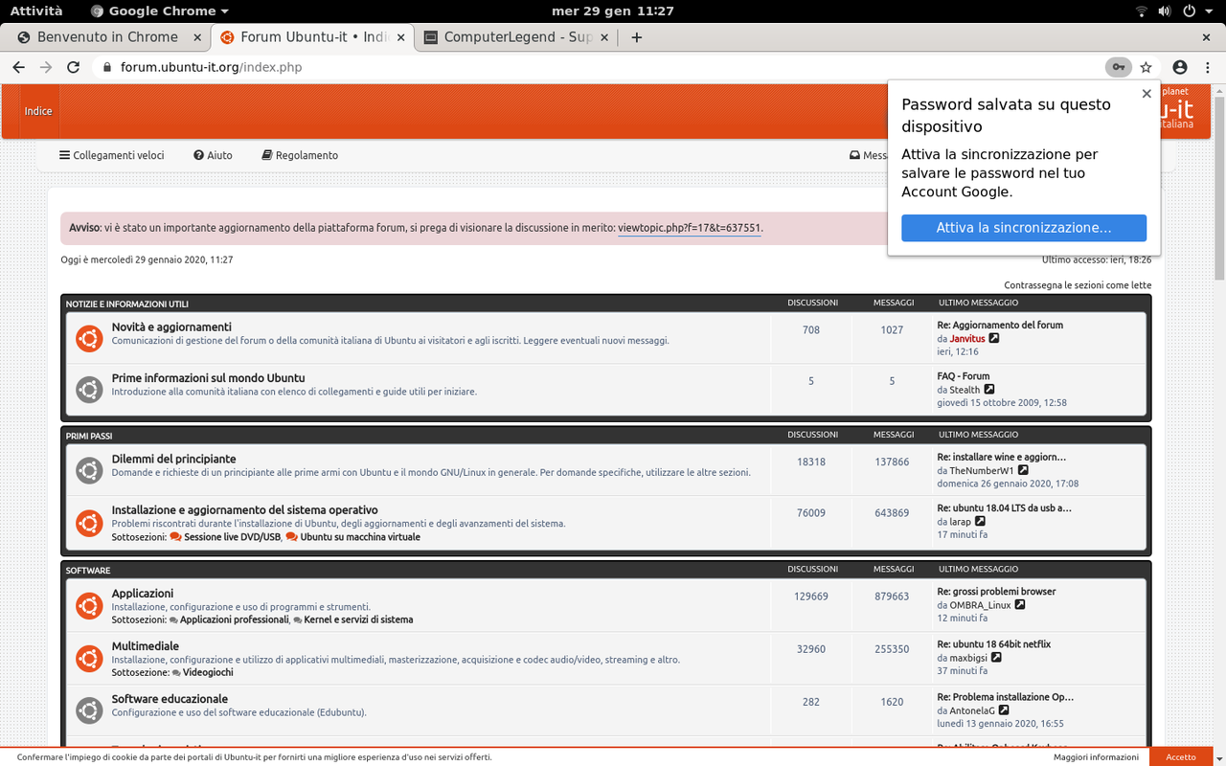Image resolution: width=1226 pixels, height=766 pixels.
Task: Open Janvitus user profile
Action: pos(967,339)
